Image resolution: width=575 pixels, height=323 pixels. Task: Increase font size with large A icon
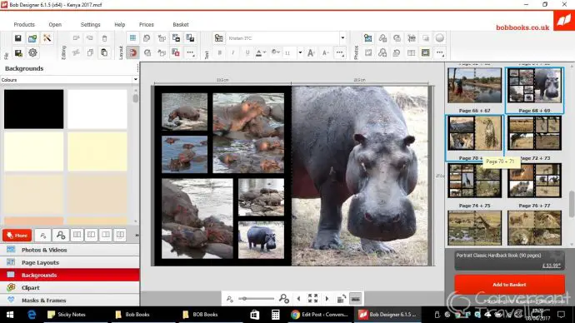click(311, 52)
